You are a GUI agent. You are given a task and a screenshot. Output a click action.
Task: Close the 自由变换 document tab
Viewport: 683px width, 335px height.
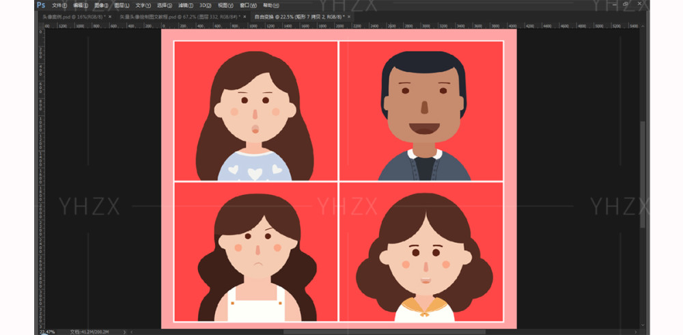[x=349, y=16]
